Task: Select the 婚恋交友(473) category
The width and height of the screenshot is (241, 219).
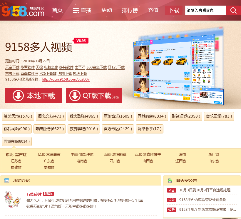Action: pyautogui.click(x=51, y=116)
